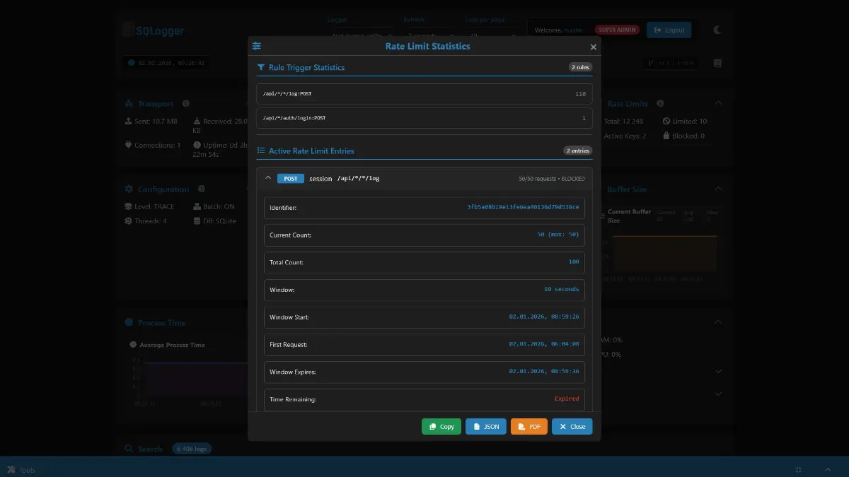Export statistics as PDF
The image size is (849, 477).
(x=529, y=427)
